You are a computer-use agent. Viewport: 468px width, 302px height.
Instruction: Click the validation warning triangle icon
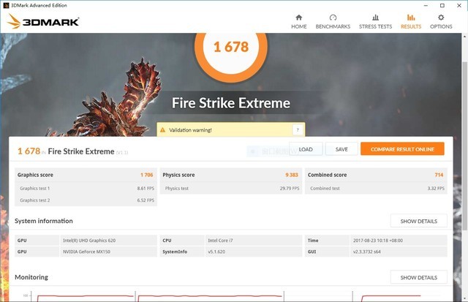(162, 130)
